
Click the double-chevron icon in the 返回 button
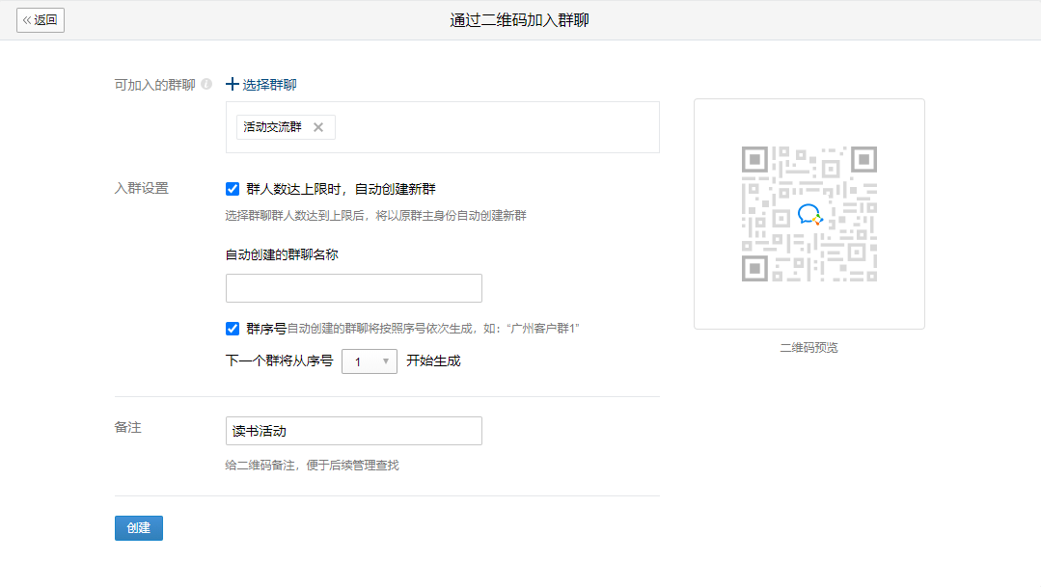(x=27, y=19)
